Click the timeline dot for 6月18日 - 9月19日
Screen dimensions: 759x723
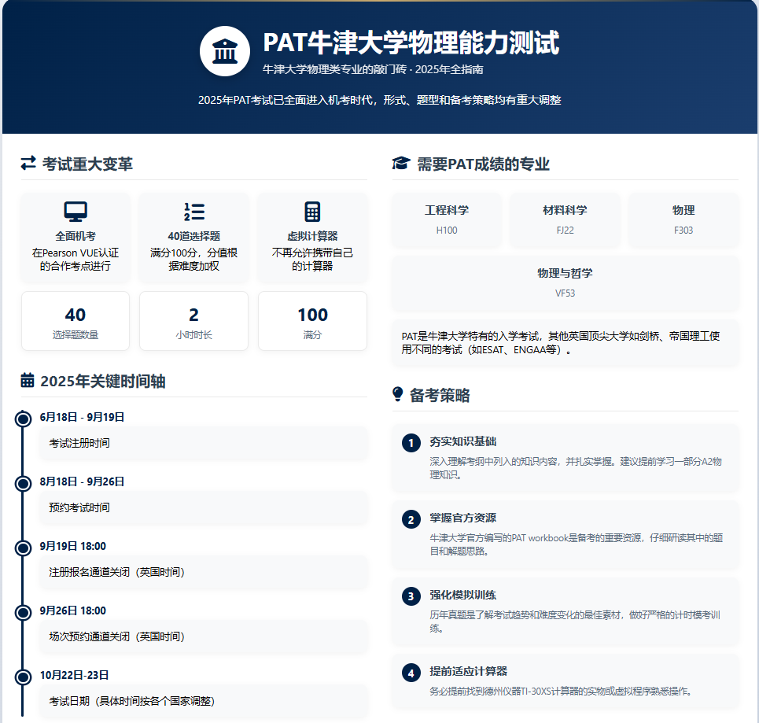pos(23,419)
